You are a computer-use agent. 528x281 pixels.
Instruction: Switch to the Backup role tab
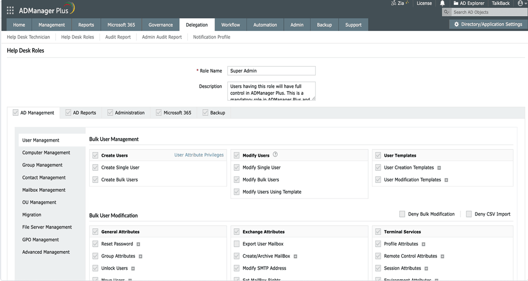pos(214,113)
